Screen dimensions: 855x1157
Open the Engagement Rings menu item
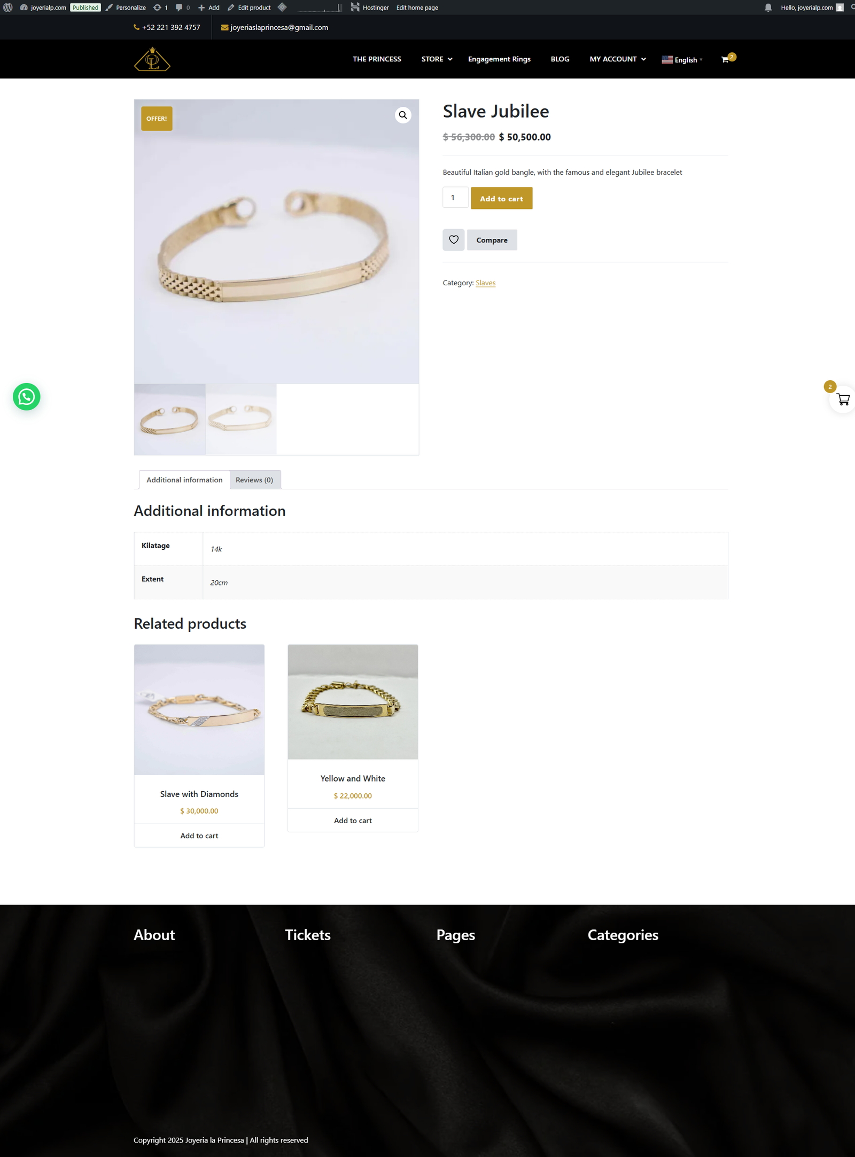click(499, 59)
